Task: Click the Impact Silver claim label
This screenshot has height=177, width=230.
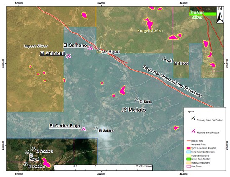Action: click(x=36, y=46)
